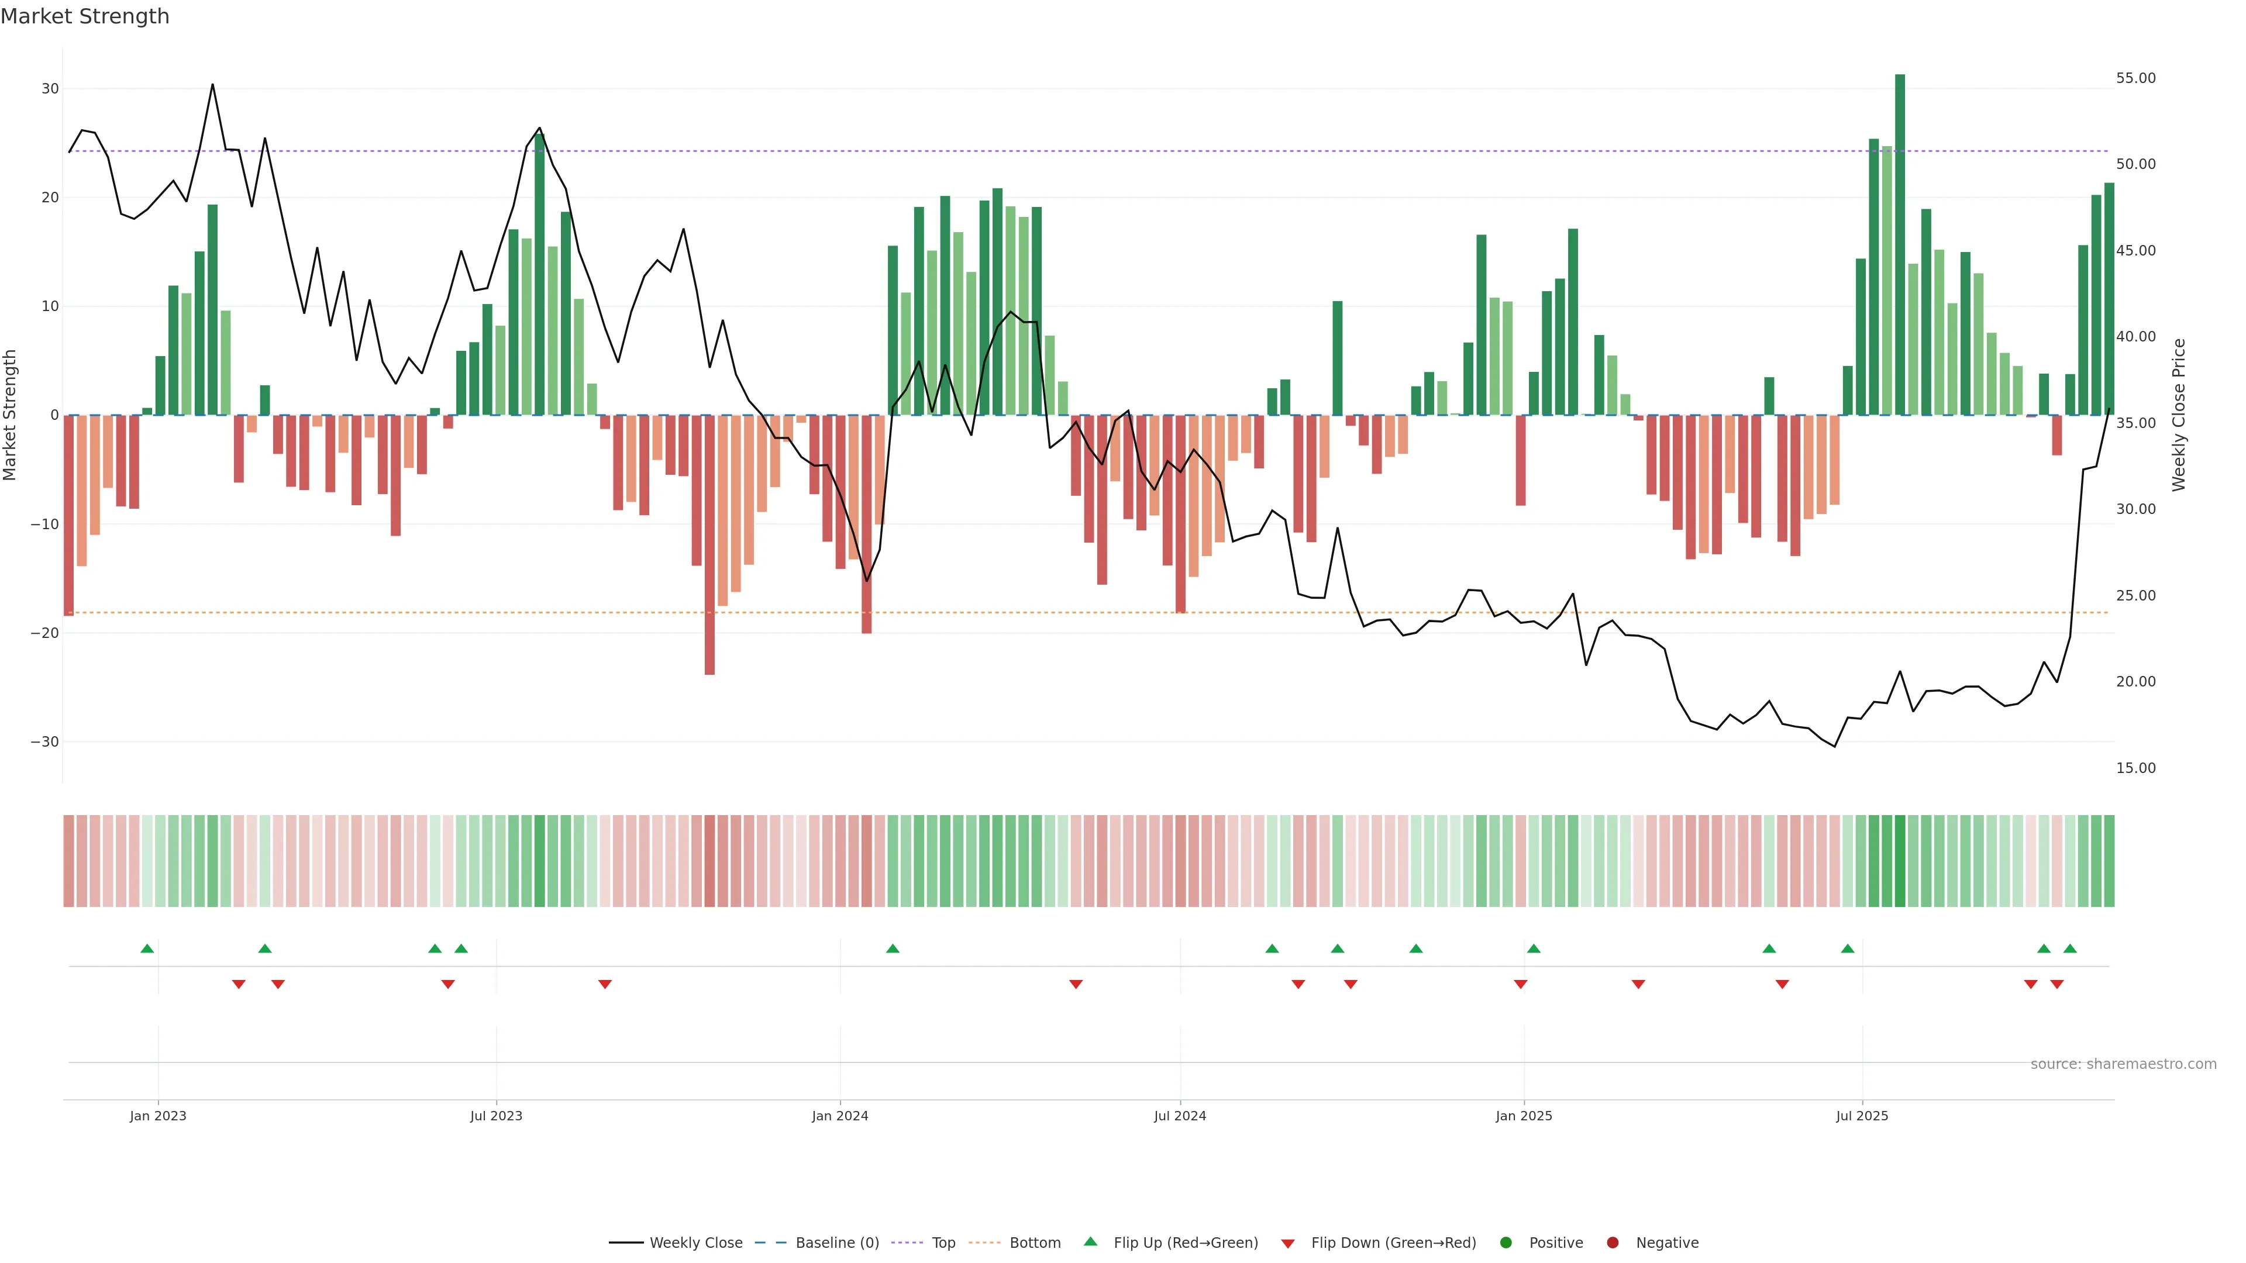This screenshot has height=1263, width=2246.
Task: Click the source: sharemaestro.com text
Action: pyautogui.click(x=2123, y=1064)
